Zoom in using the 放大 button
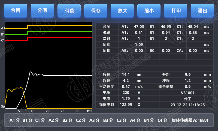This screenshot has width=218, height=131. coord(122,11)
